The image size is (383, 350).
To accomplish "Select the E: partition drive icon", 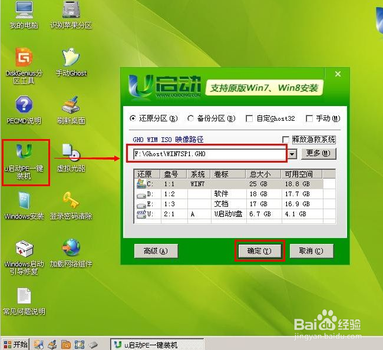I will point(141,206).
